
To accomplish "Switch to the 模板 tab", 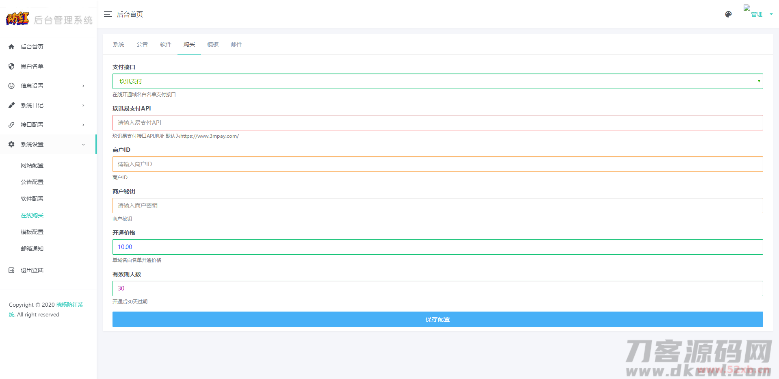I will click(x=213, y=44).
